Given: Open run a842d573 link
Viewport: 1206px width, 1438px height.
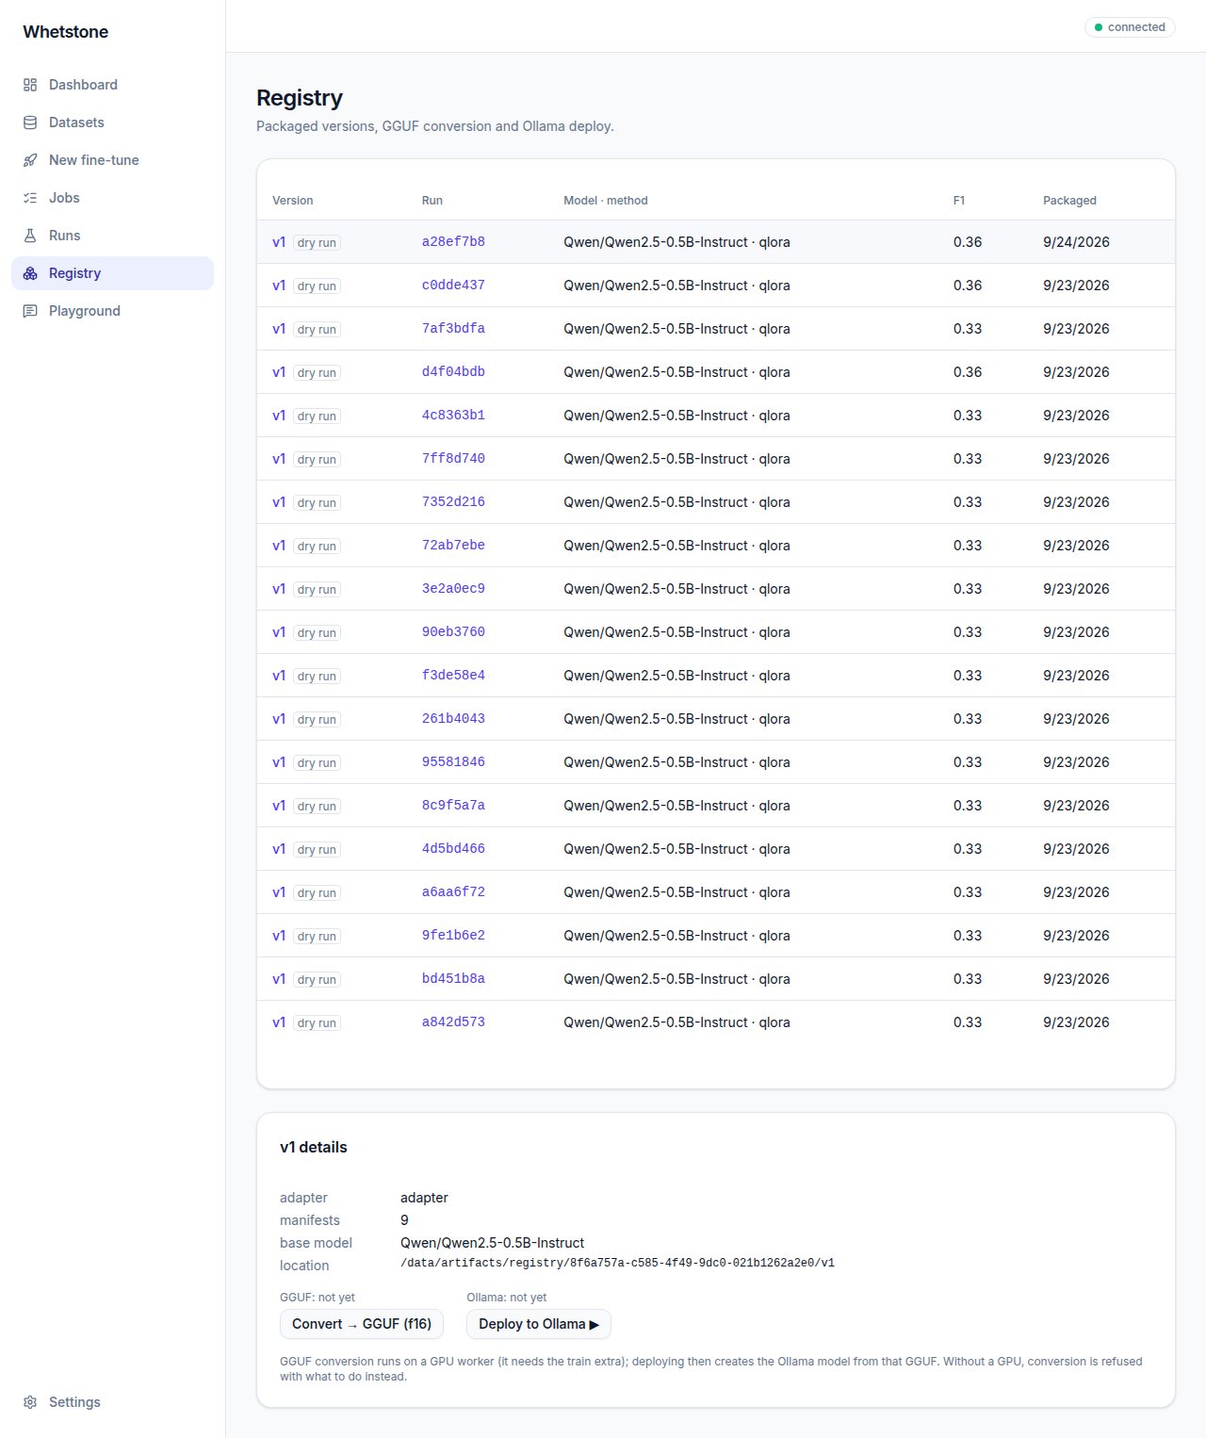Looking at the screenshot, I should (453, 1022).
